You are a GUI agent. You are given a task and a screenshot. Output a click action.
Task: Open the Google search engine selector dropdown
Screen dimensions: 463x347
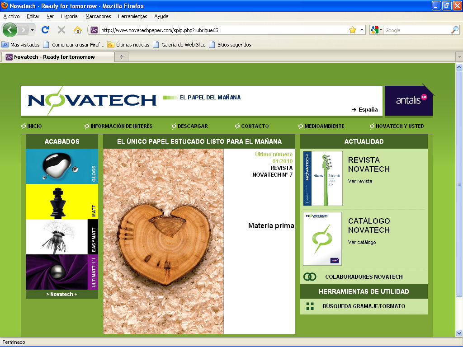(x=377, y=30)
